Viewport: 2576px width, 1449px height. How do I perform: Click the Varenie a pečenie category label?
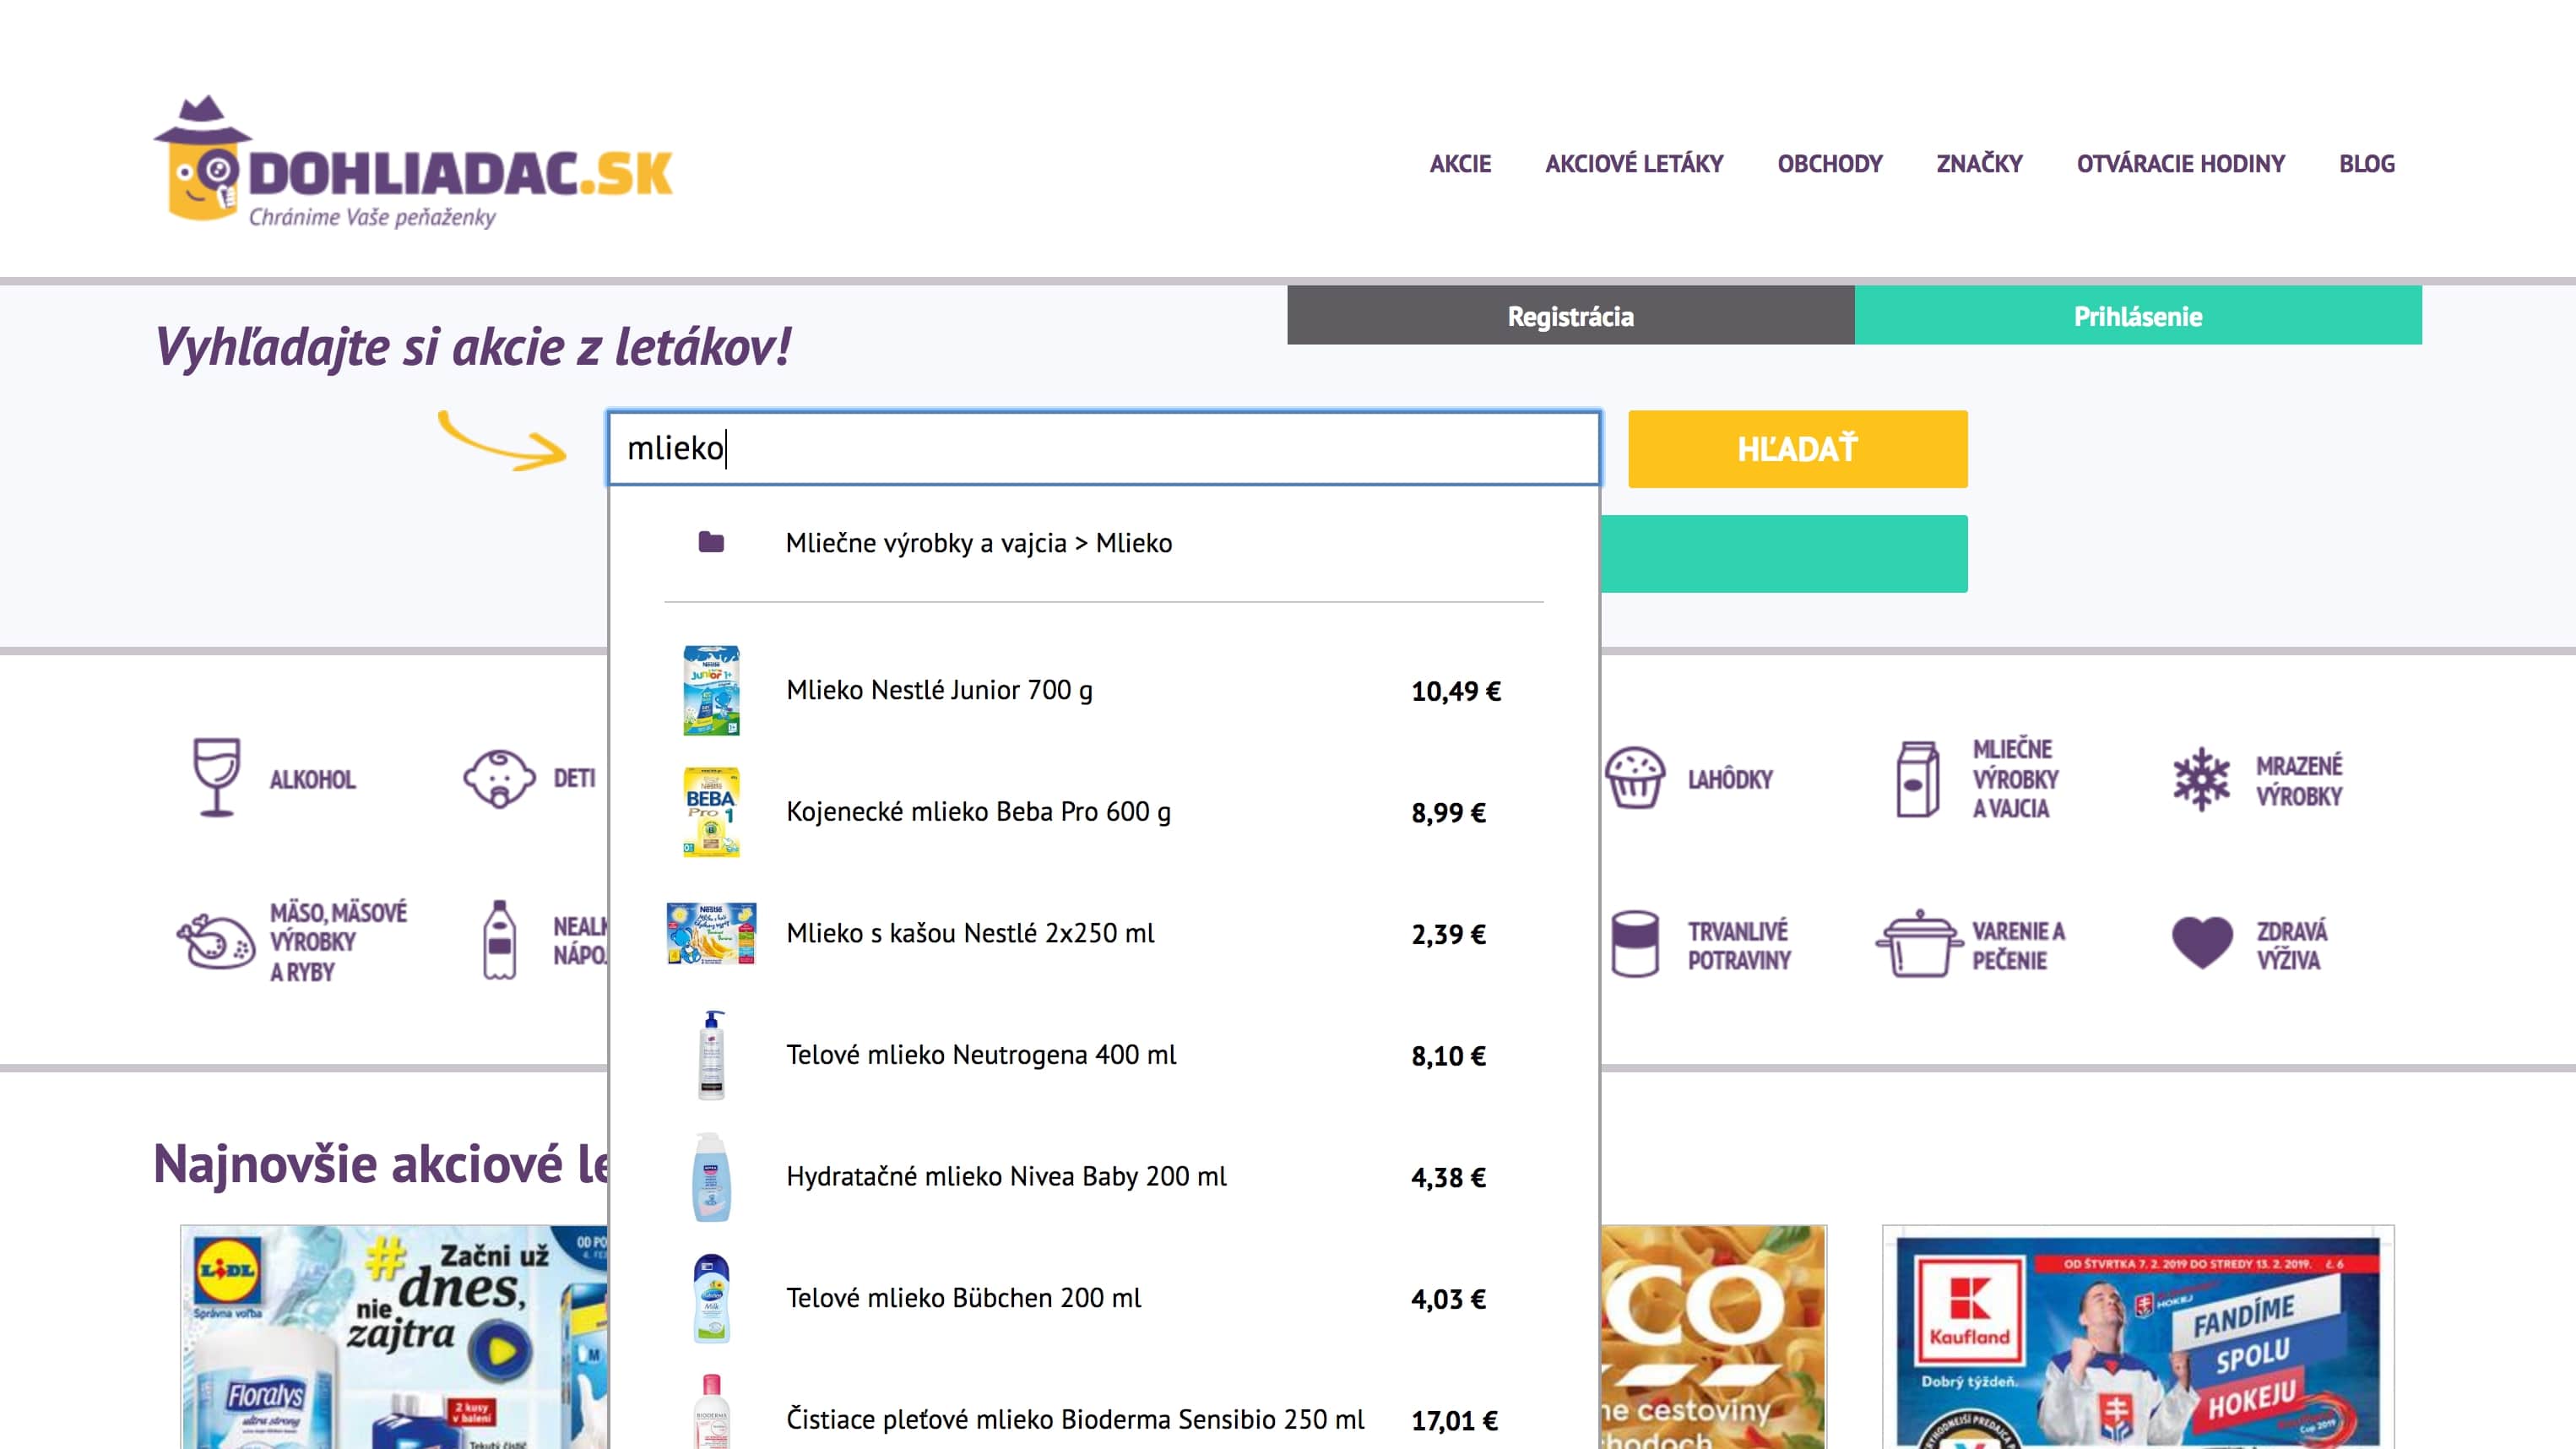click(2018, 945)
